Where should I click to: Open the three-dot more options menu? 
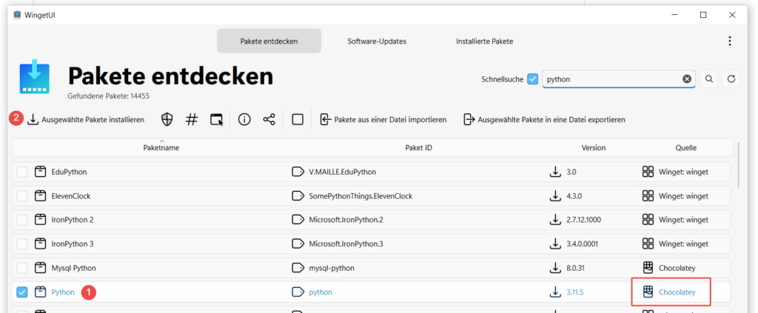(x=730, y=41)
